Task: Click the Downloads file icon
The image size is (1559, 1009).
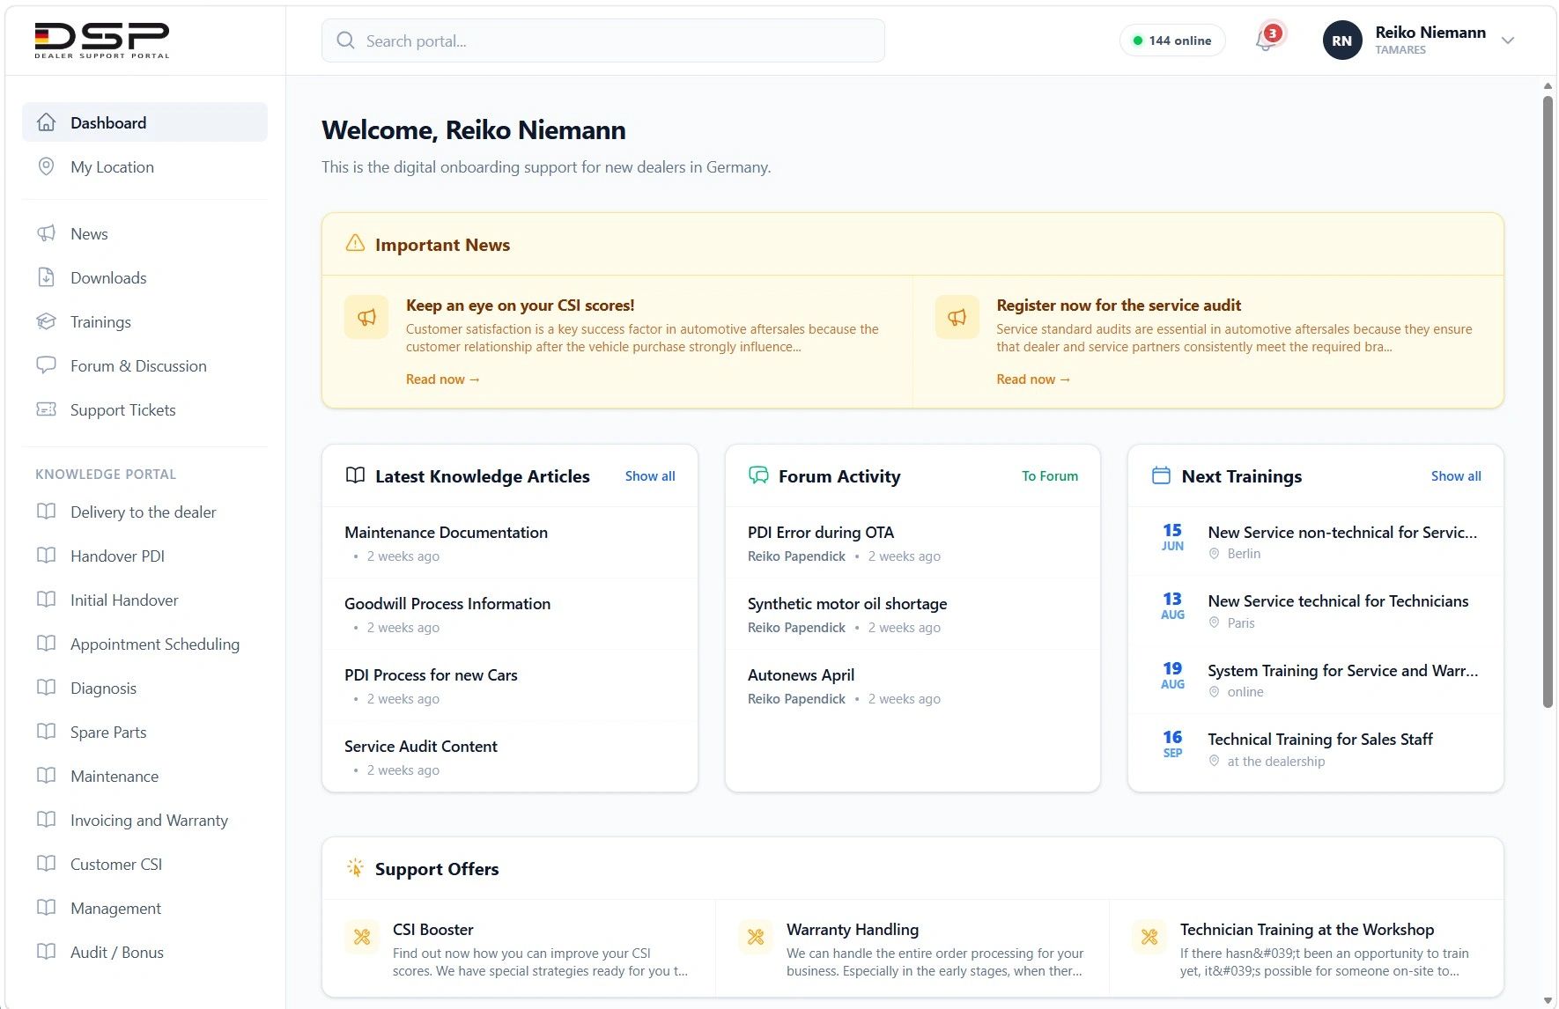Action: pyautogui.click(x=47, y=277)
